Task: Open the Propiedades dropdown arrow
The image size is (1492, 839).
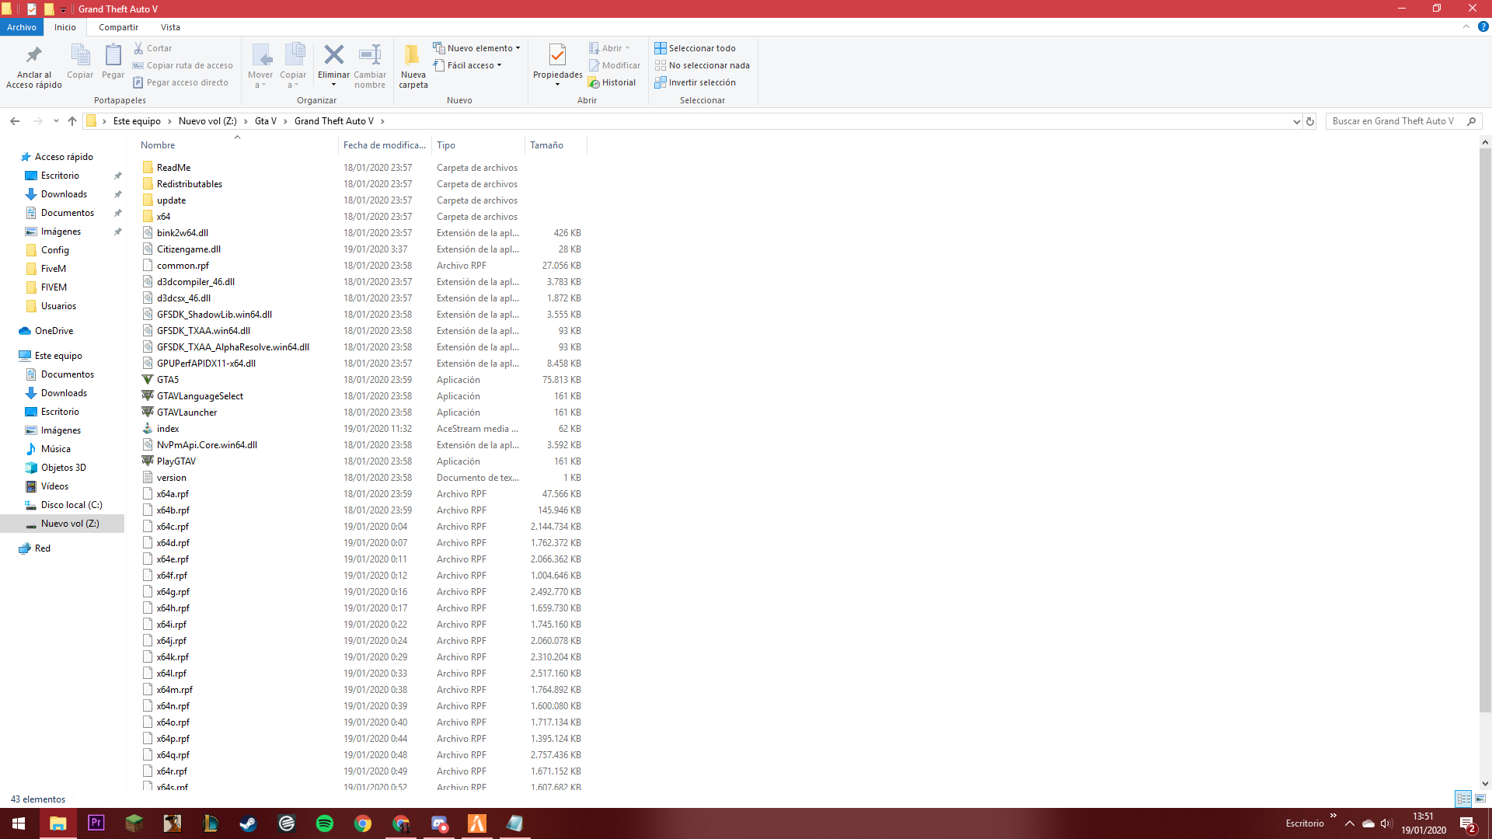Action: pos(557,84)
